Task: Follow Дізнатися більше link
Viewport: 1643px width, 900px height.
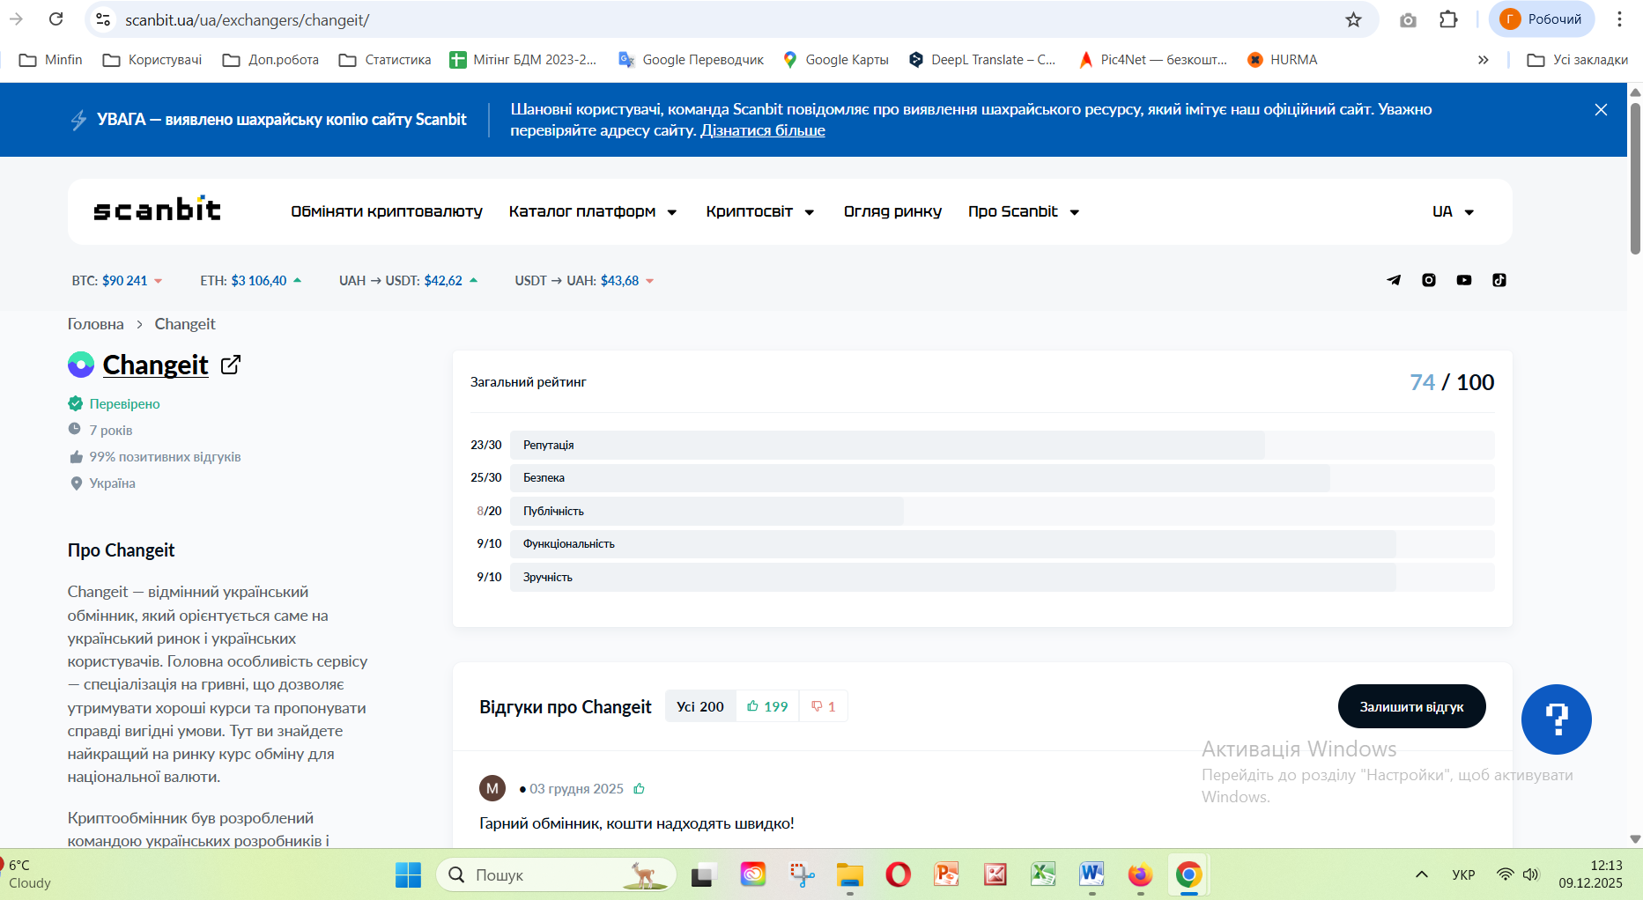Action: coord(763,130)
